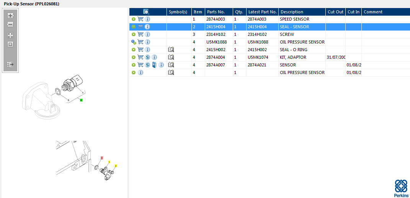The height and width of the screenshot is (198, 410).
Task: Add SEAL - SENSOR 2415H004 to cart
Action: (140, 27)
